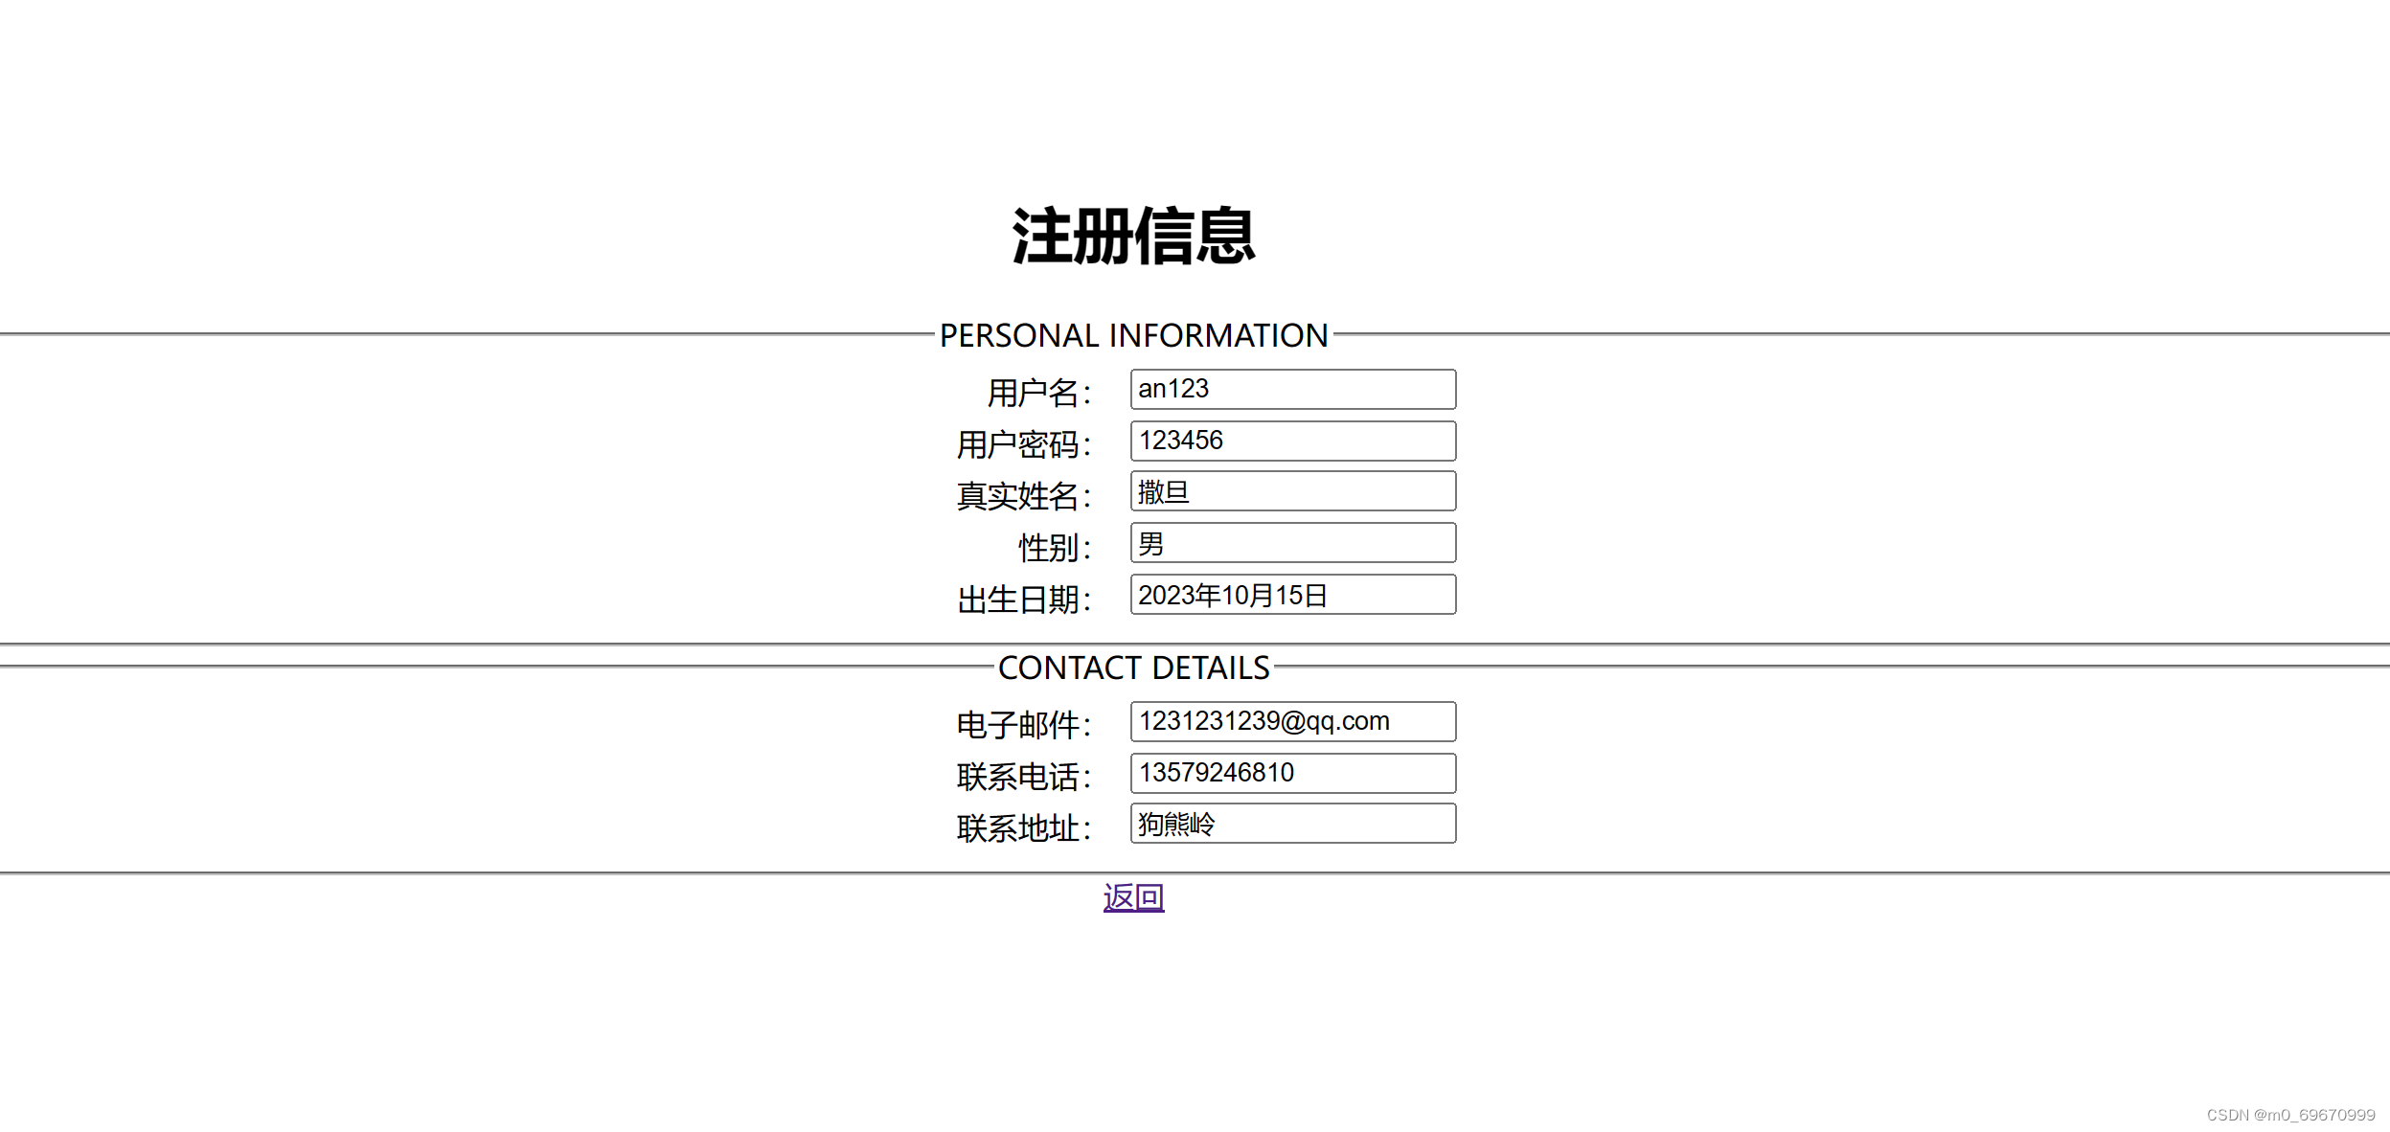Select the 电子邮件 field with the qq.com address
The height and width of the screenshot is (1132, 2390).
[1291, 721]
